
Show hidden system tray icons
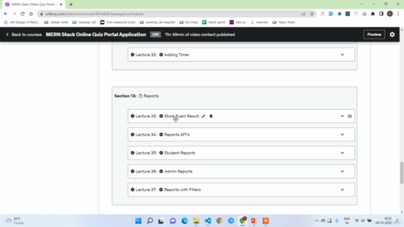(317, 221)
